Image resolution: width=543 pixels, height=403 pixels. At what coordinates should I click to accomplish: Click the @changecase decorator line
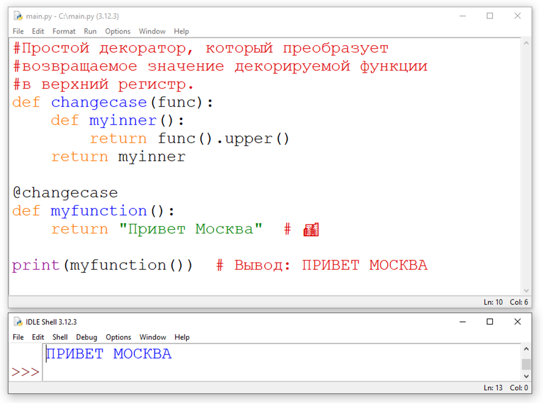point(65,193)
